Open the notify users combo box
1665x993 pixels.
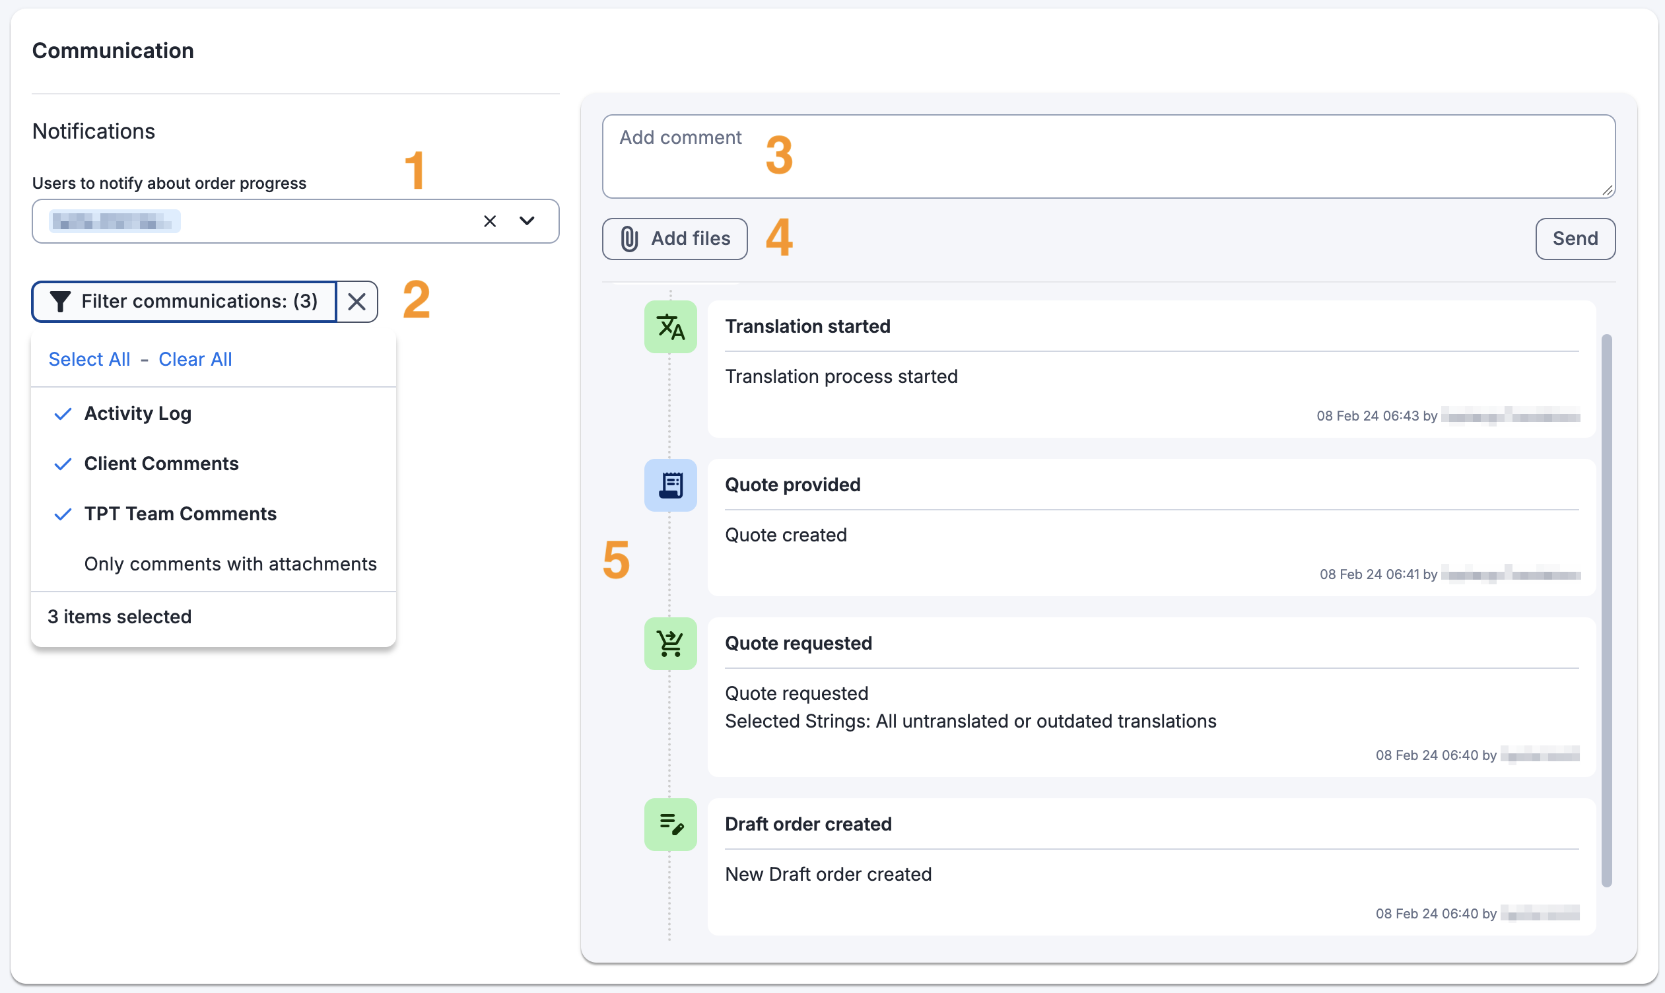[x=295, y=221]
